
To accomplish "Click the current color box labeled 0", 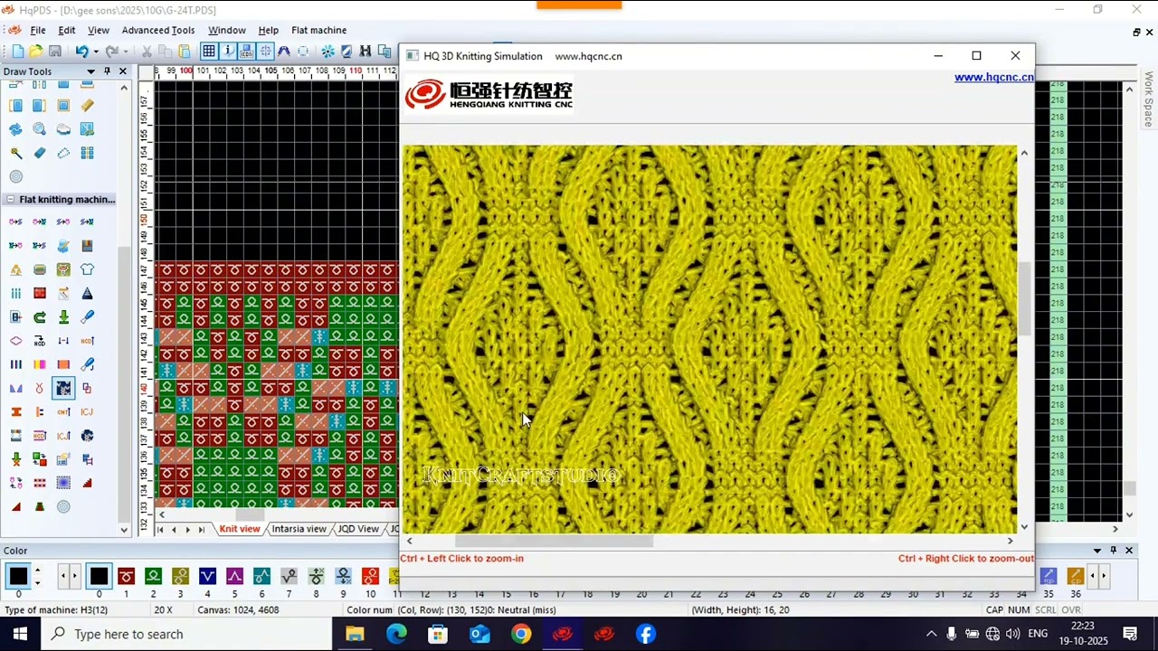I will 18,576.
